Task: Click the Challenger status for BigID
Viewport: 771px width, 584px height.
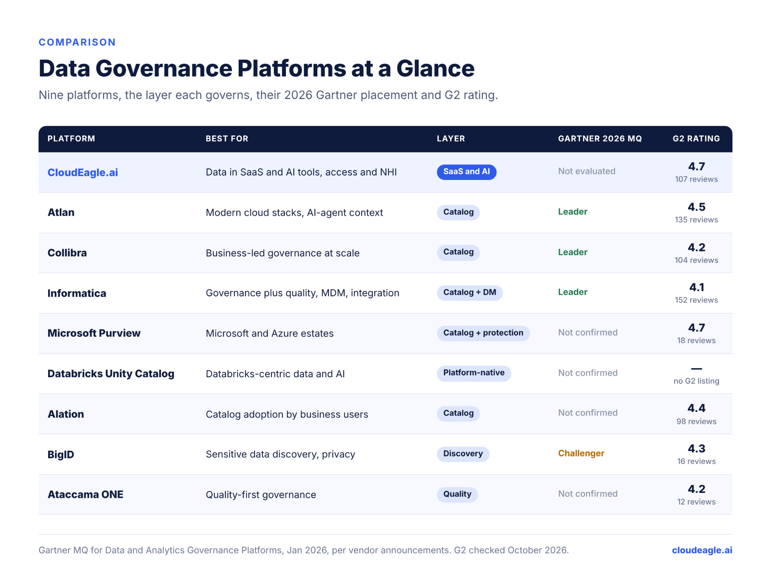Action: pyautogui.click(x=581, y=453)
